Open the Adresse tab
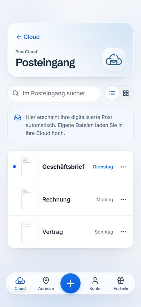 click(x=46, y=283)
